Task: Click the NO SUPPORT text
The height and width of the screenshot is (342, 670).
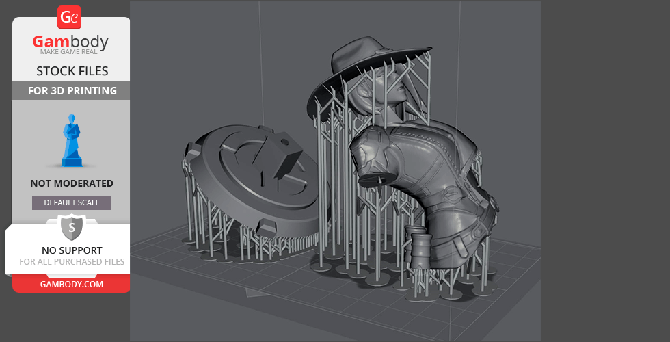Action: (x=72, y=250)
